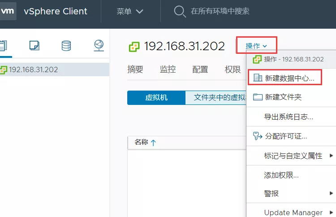
Task: Toggle the 操作 actions dropdown
Action: (x=256, y=46)
